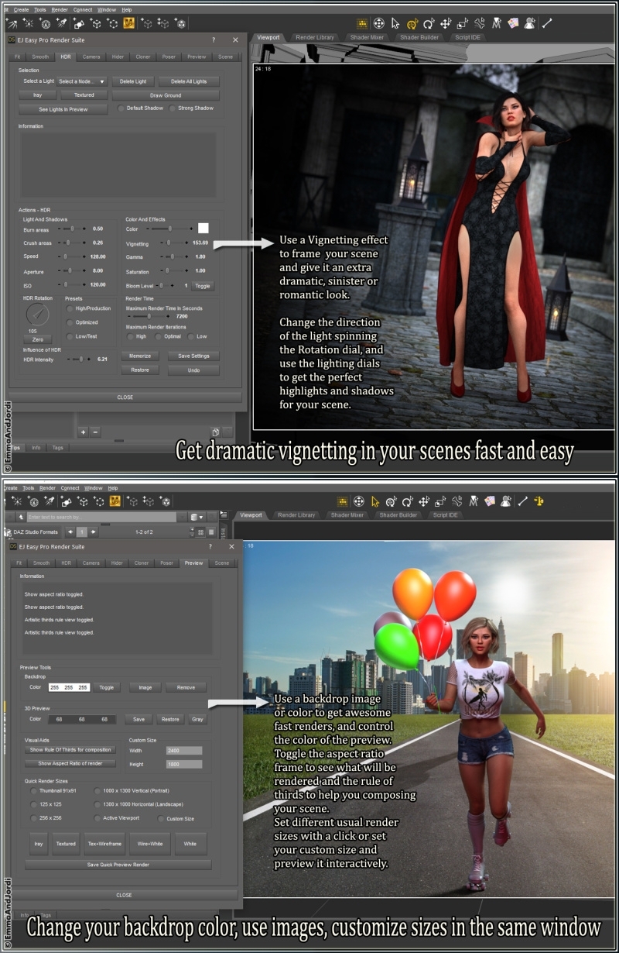This screenshot has height=953, width=619.
Task: Go to previous page arrow beside DAZ Studio Formats
Action: tap(70, 532)
